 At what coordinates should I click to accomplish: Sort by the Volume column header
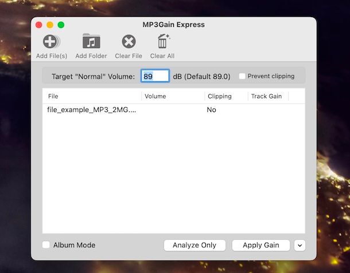coord(173,96)
